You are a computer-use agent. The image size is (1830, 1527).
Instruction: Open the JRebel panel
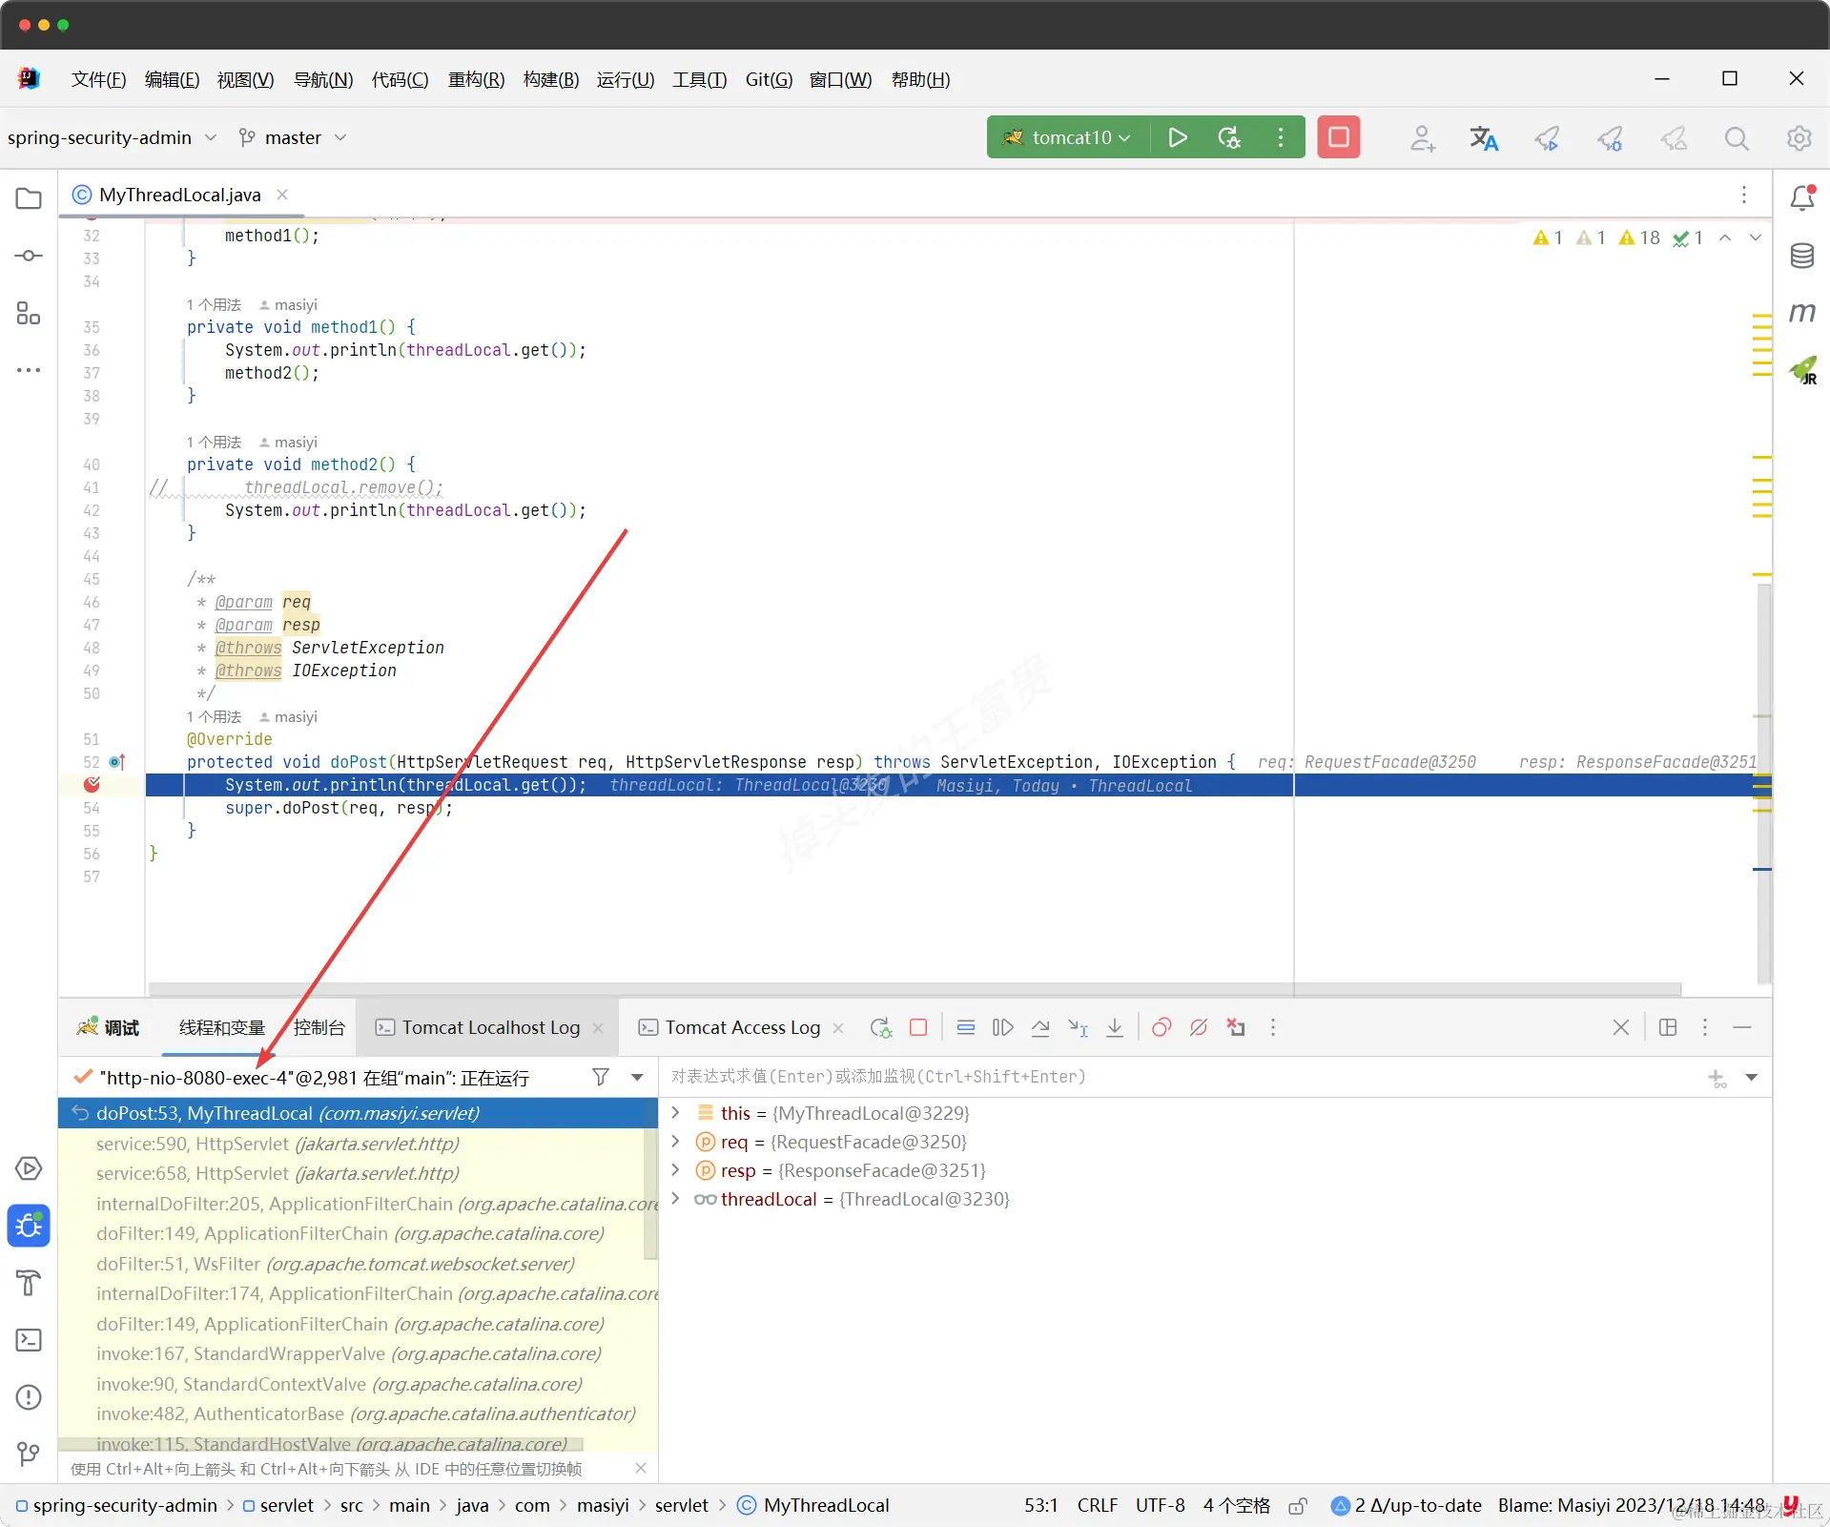click(x=1802, y=370)
